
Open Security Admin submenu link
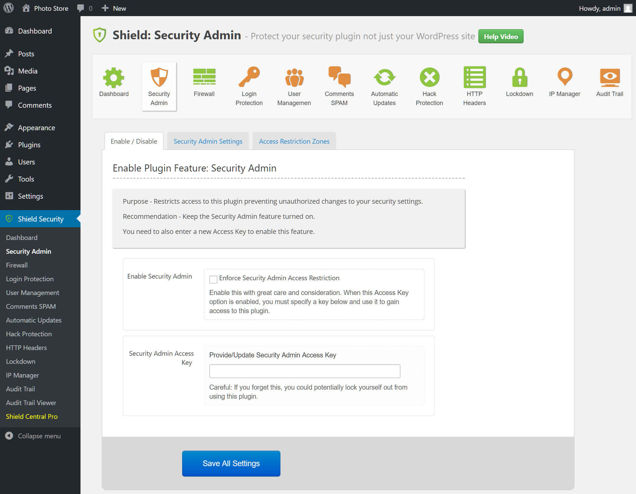click(x=29, y=251)
